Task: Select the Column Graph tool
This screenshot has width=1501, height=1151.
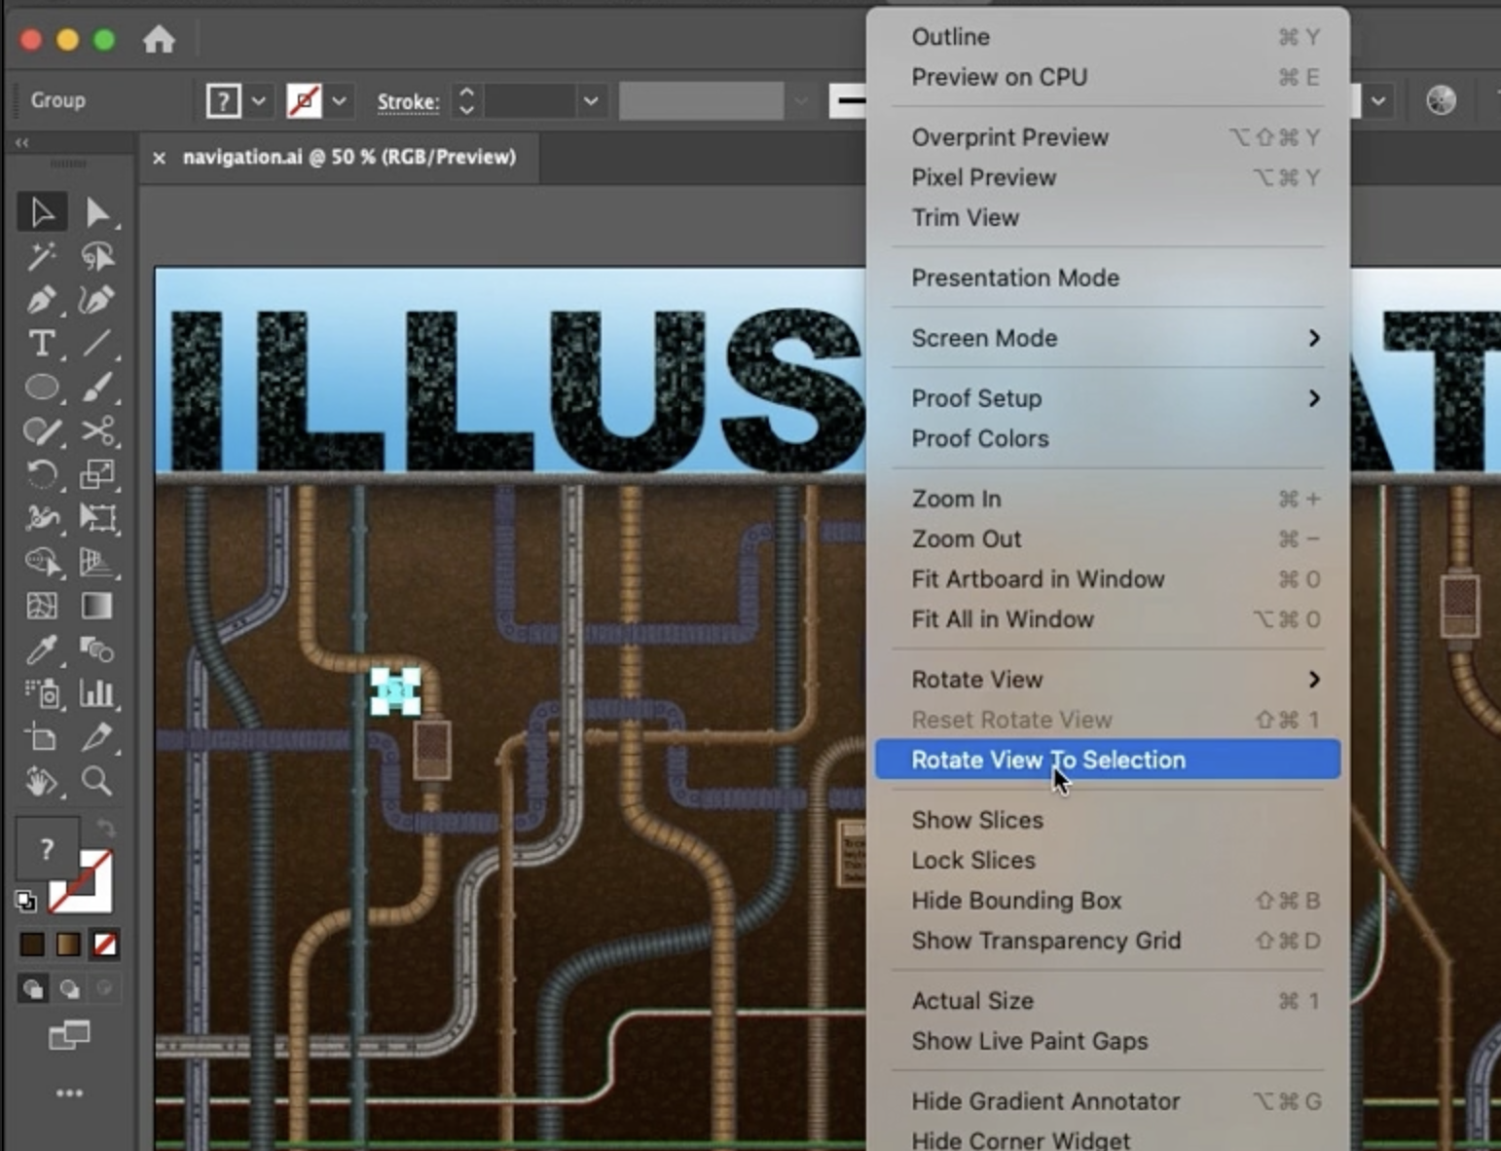Action: [96, 693]
